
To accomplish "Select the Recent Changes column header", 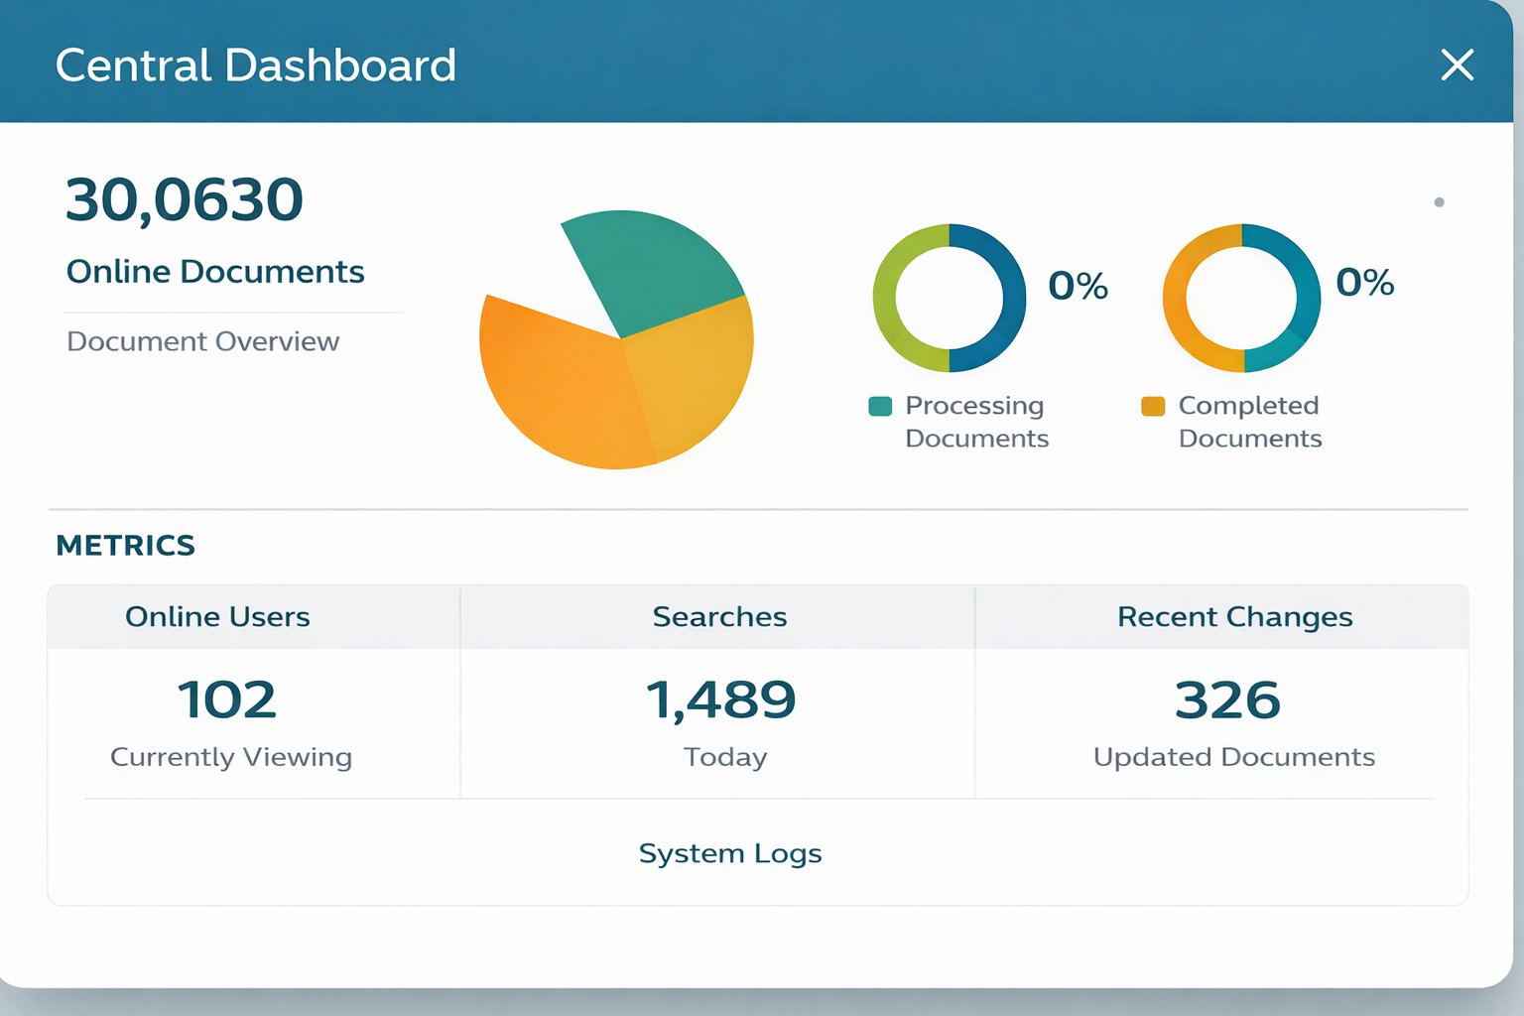I will tap(1234, 616).
